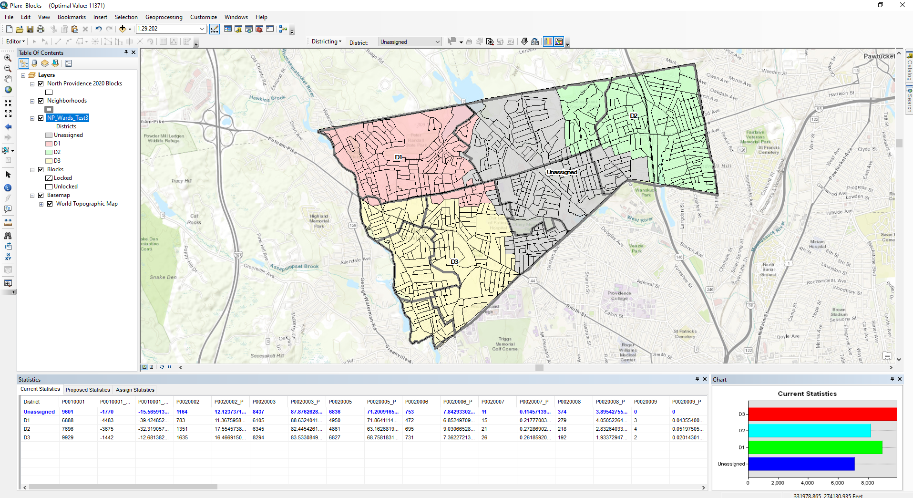Print the map

(x=41, y=29)
